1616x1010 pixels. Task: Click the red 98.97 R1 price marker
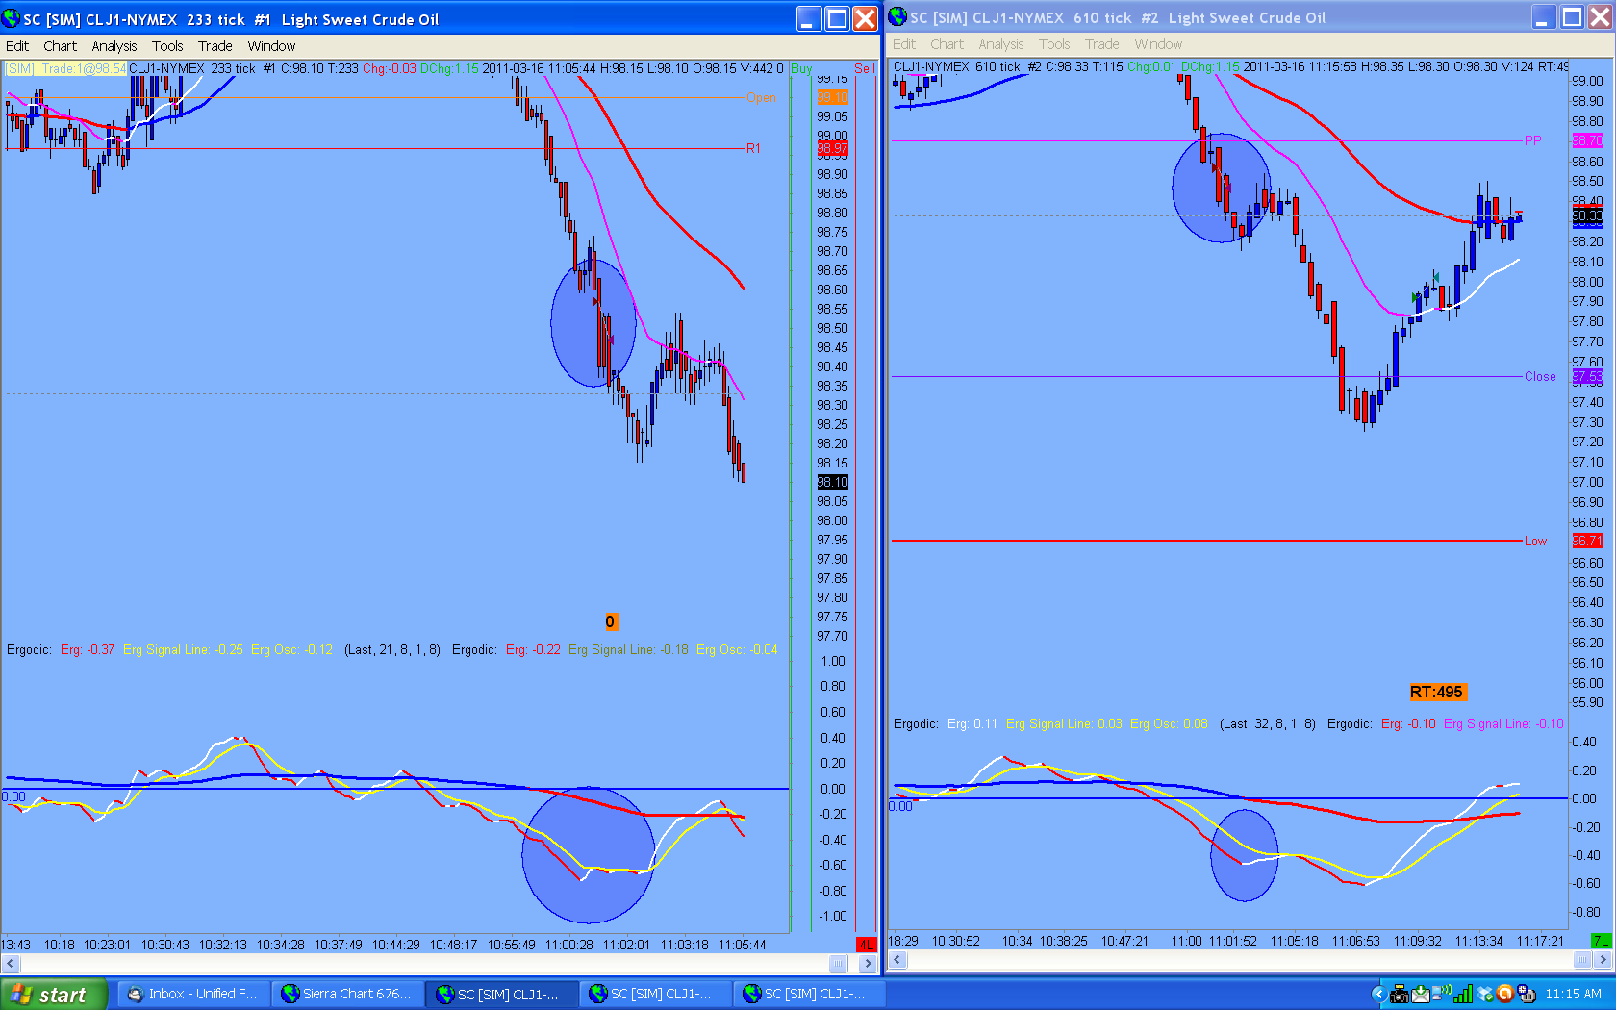832,148
